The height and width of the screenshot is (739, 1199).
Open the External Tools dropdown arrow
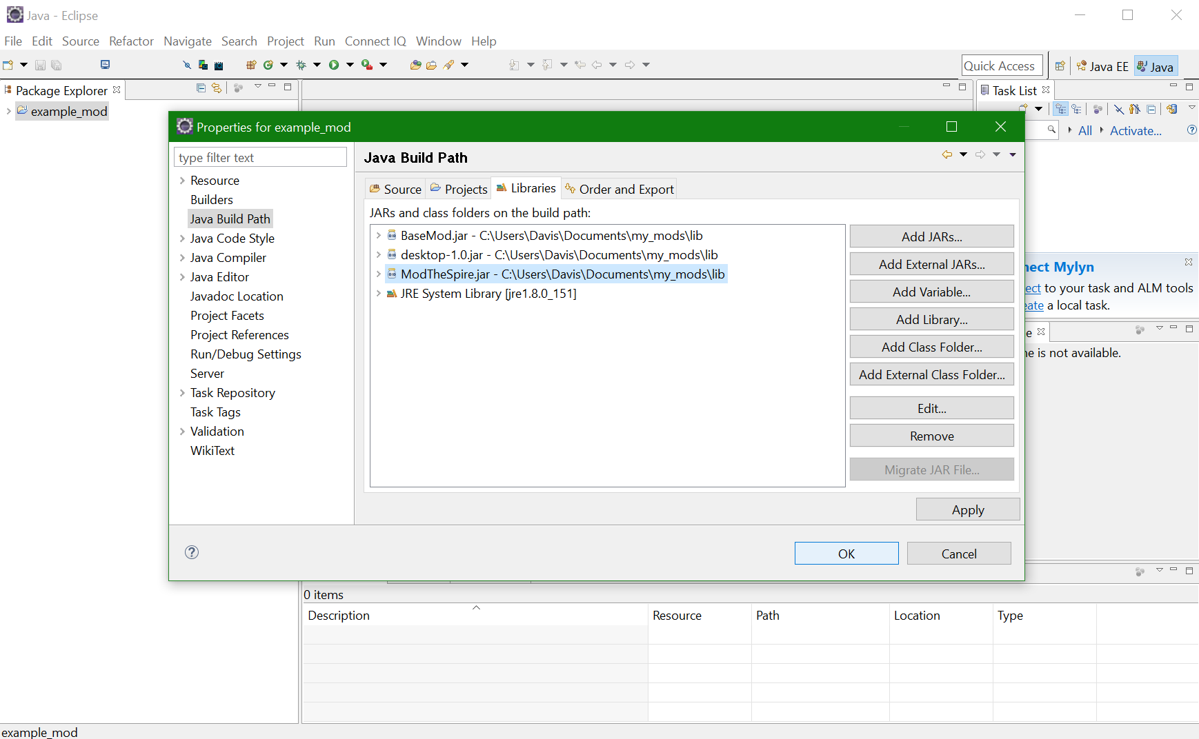click(x=384, y=65)
